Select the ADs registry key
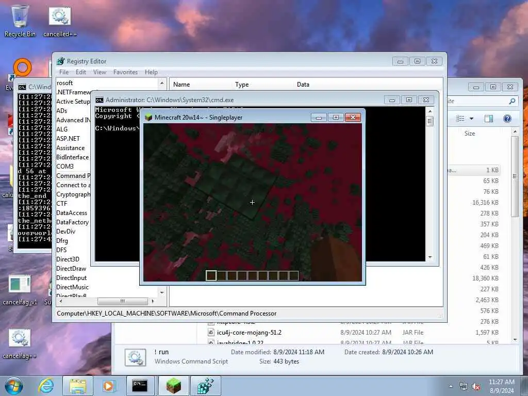 62,111
